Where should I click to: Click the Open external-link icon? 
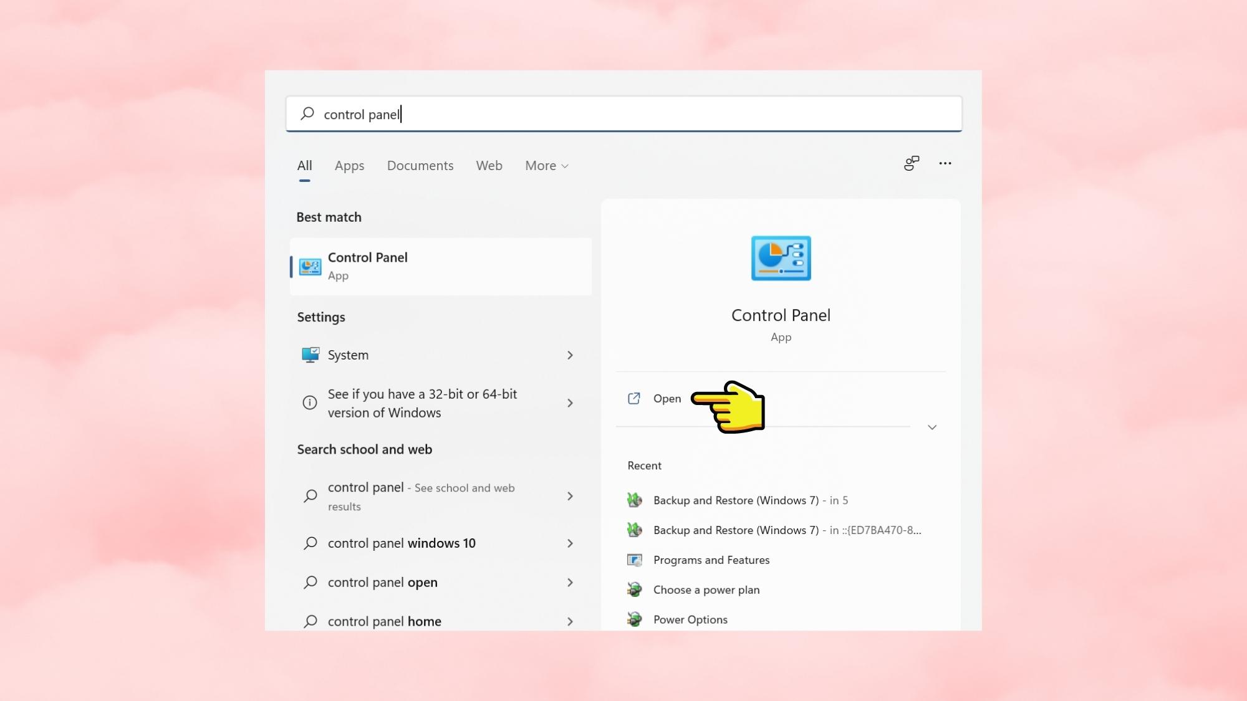(x=634, y=398)
